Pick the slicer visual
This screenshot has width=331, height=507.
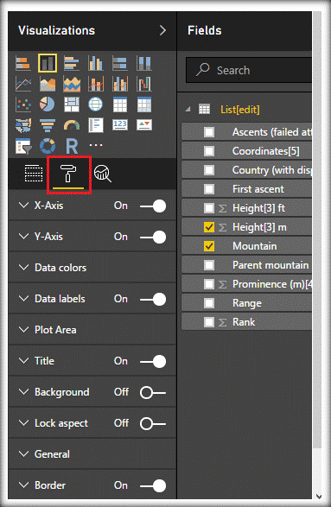tap(23, 146)
